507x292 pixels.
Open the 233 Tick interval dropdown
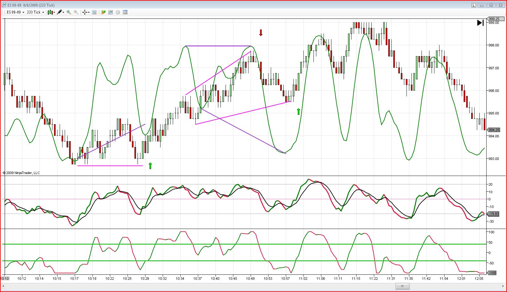35,12
